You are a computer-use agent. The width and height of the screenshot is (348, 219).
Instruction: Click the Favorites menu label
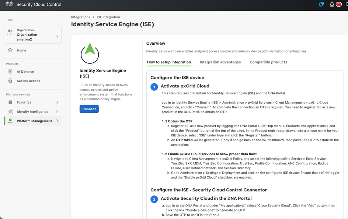[x=24, y=102]
